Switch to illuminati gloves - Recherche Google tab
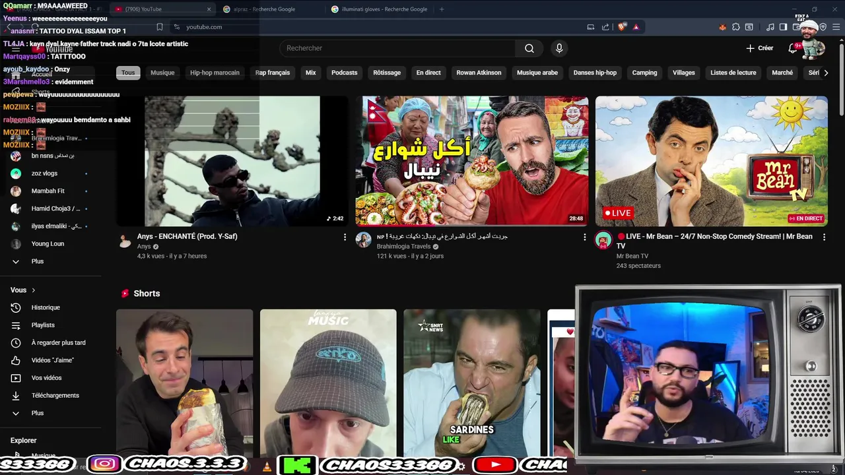 click(x=380, y=9)
